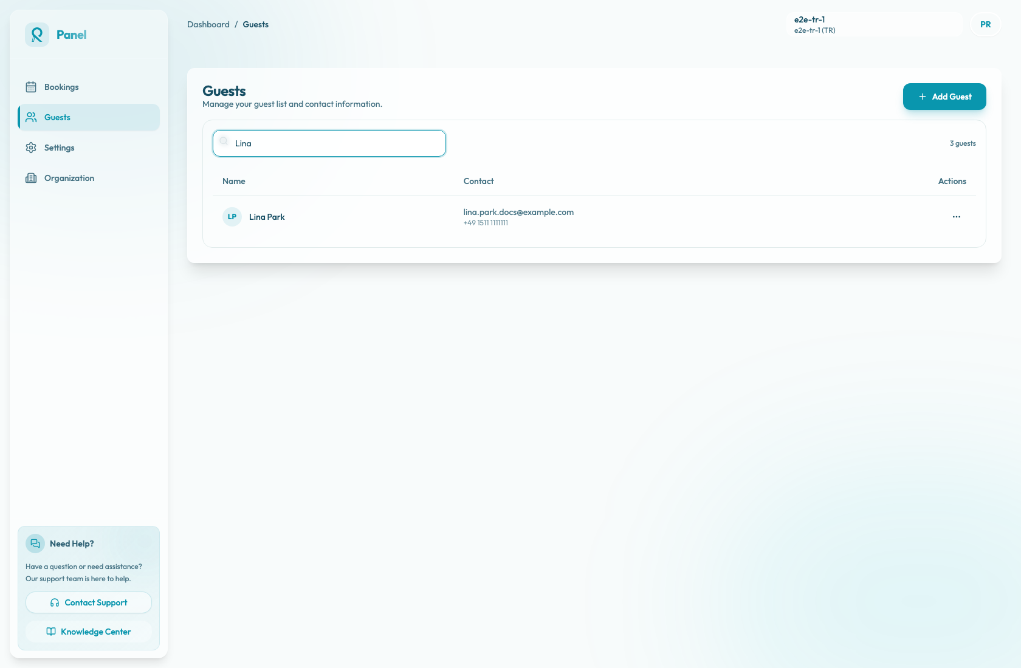This screenshot has height=668, width=1021.
Task: Click the plus icon on Add Guest
Action: click(x=923, y=97)
